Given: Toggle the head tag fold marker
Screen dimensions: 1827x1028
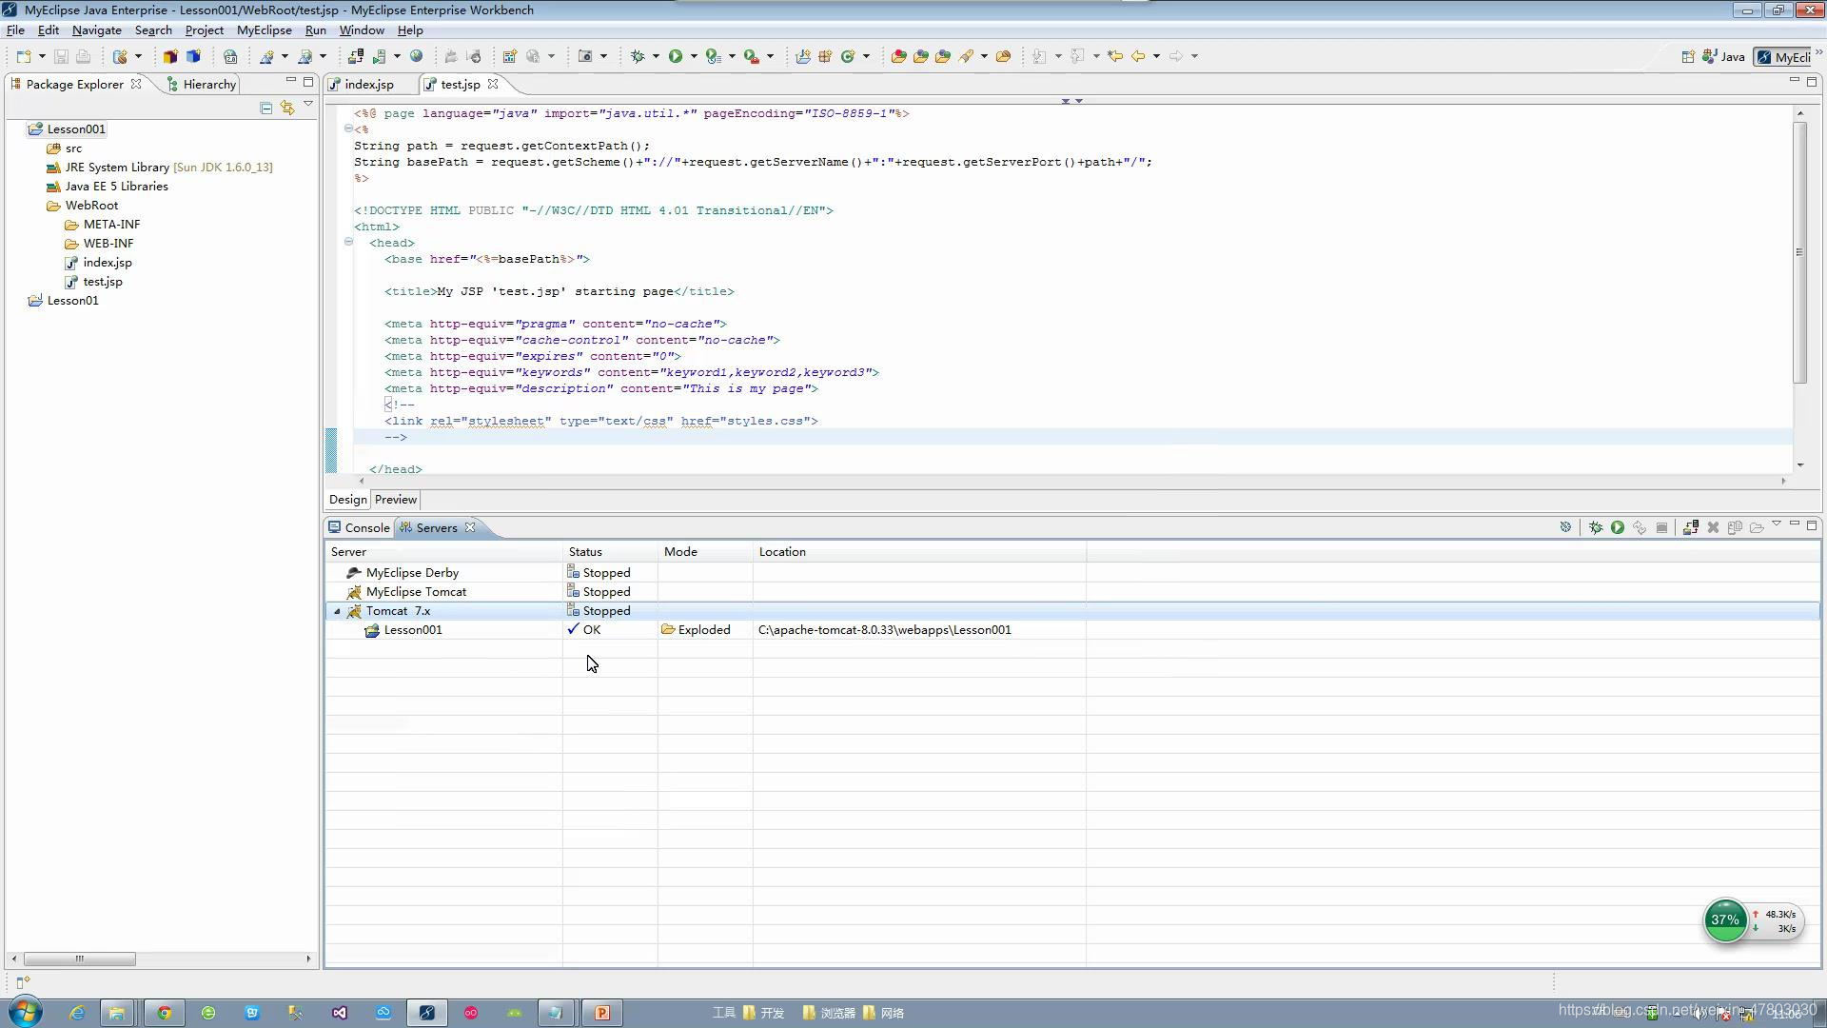Looking at the screenshot, I should click(x=348, y=242).
